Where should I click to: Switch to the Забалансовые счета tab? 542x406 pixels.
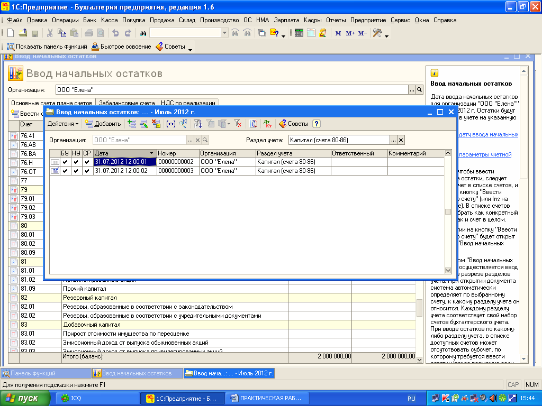pos(127,103)
